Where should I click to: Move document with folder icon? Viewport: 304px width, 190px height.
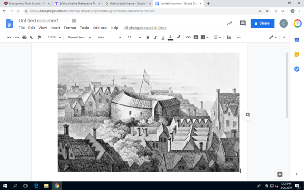[x=74, y=20]
